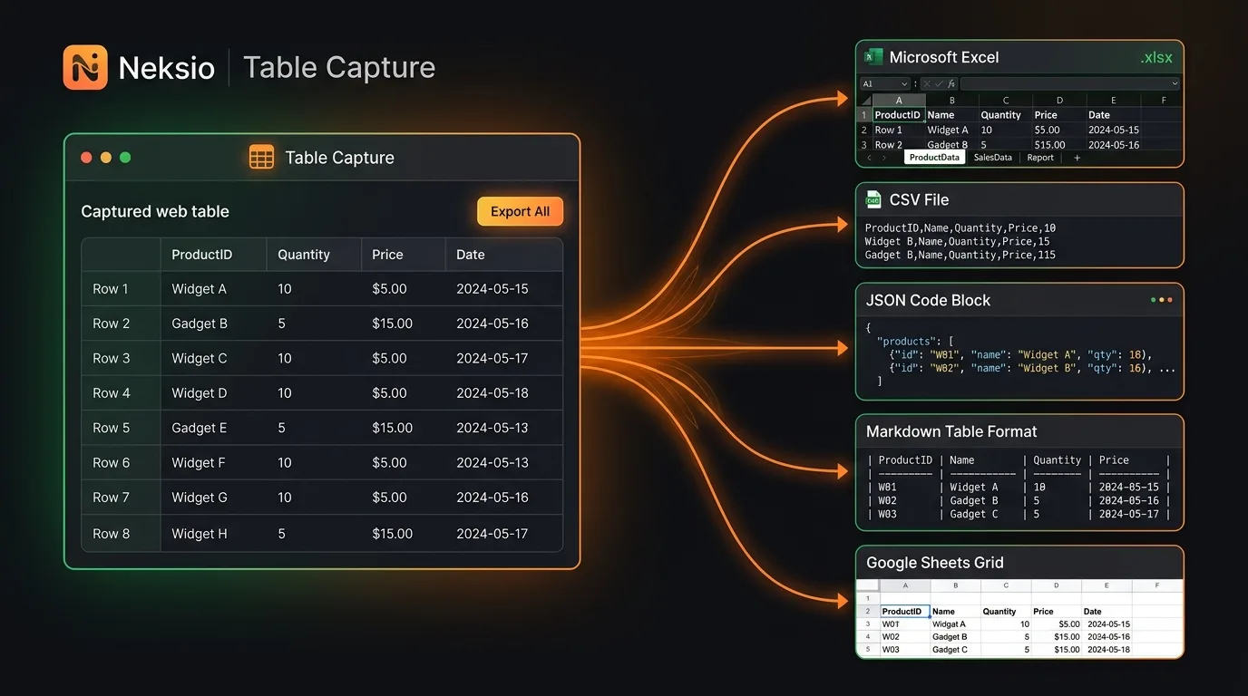
Task: Expand the Excel formula bar chevron
Action: pos(1175,83)
